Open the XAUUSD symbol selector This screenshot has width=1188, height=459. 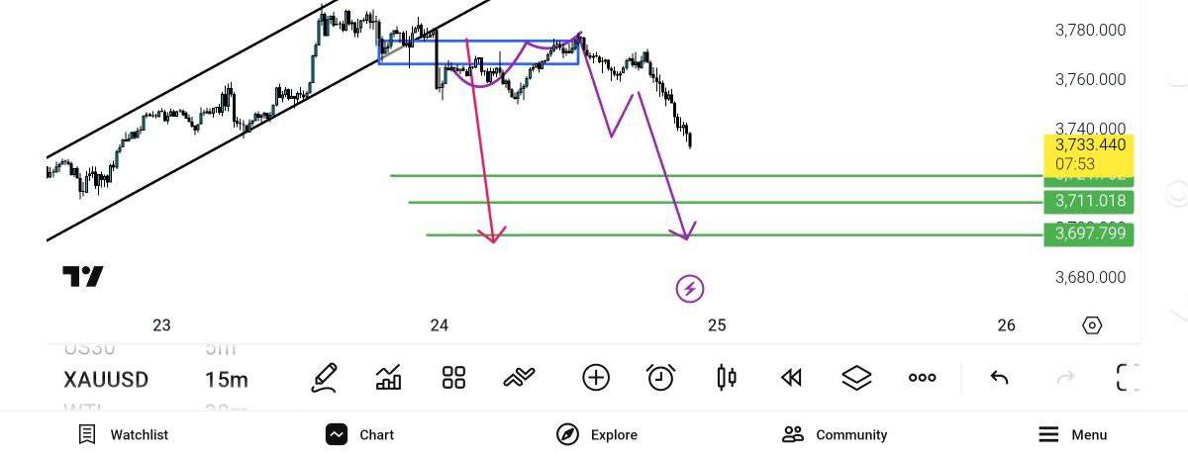click(106, 380)
